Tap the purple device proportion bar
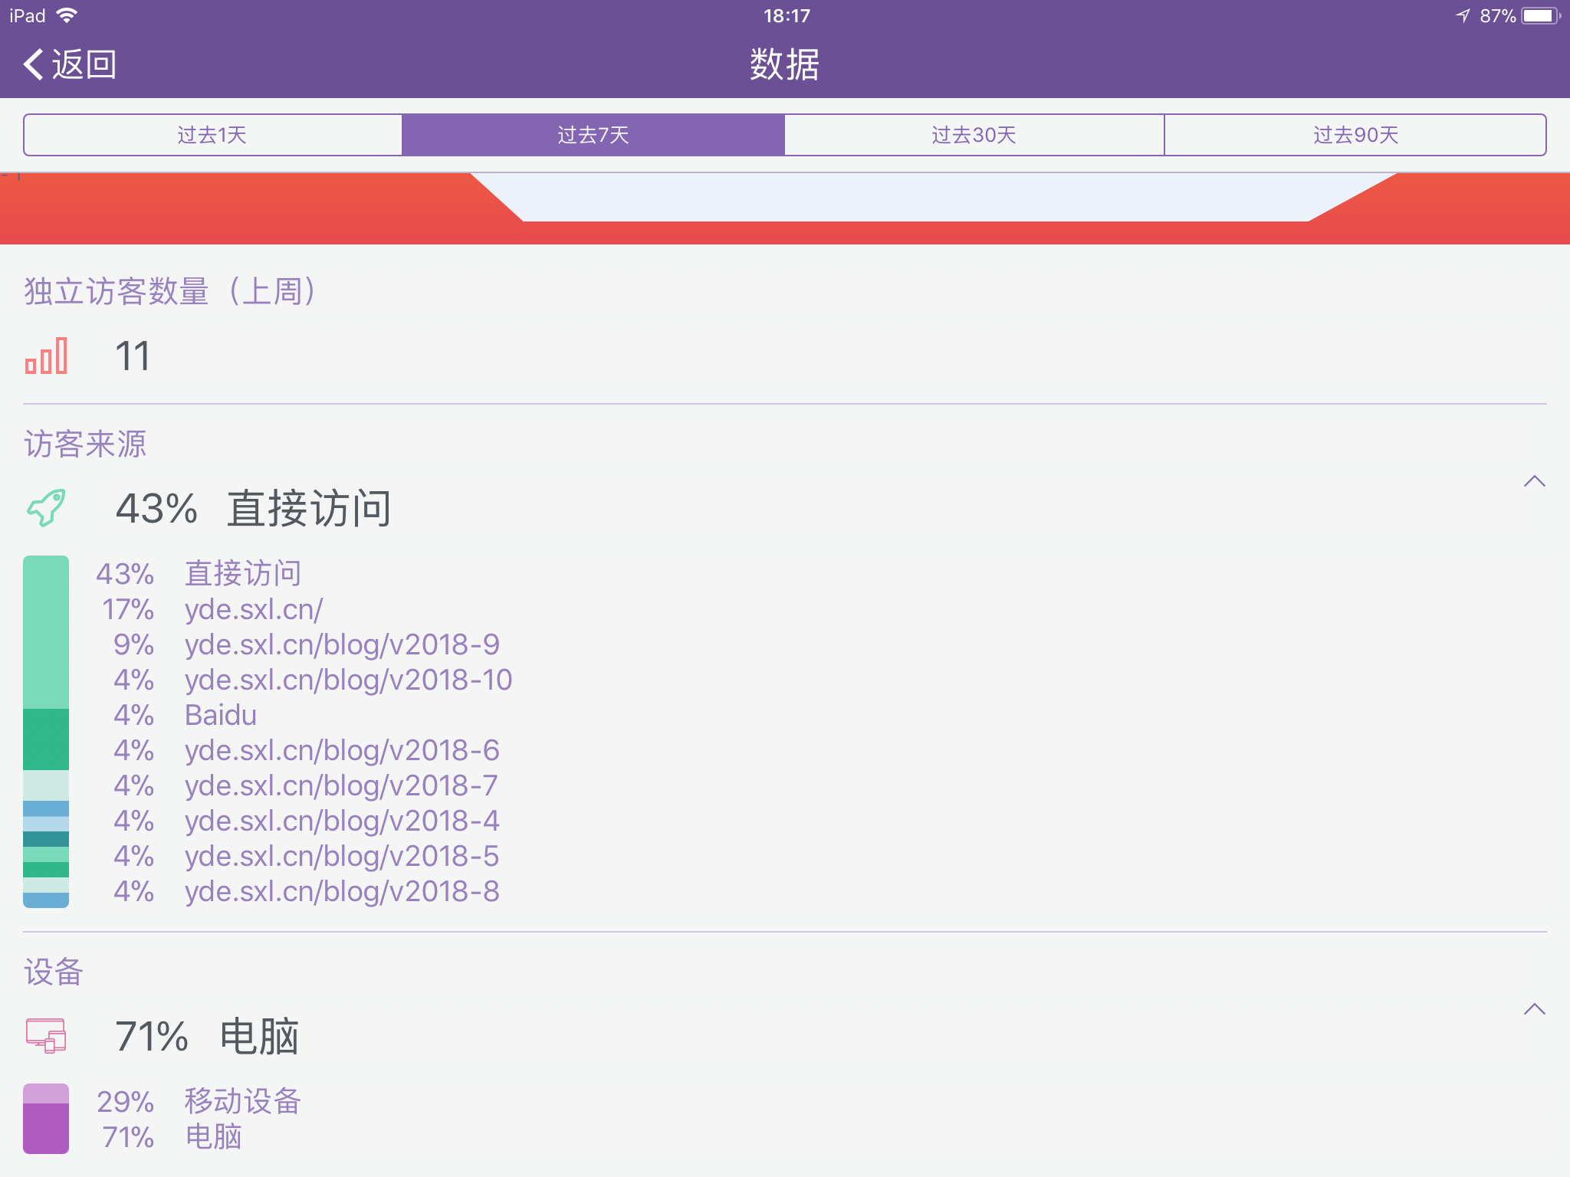1570x1177 pixels. [46, 1119]
